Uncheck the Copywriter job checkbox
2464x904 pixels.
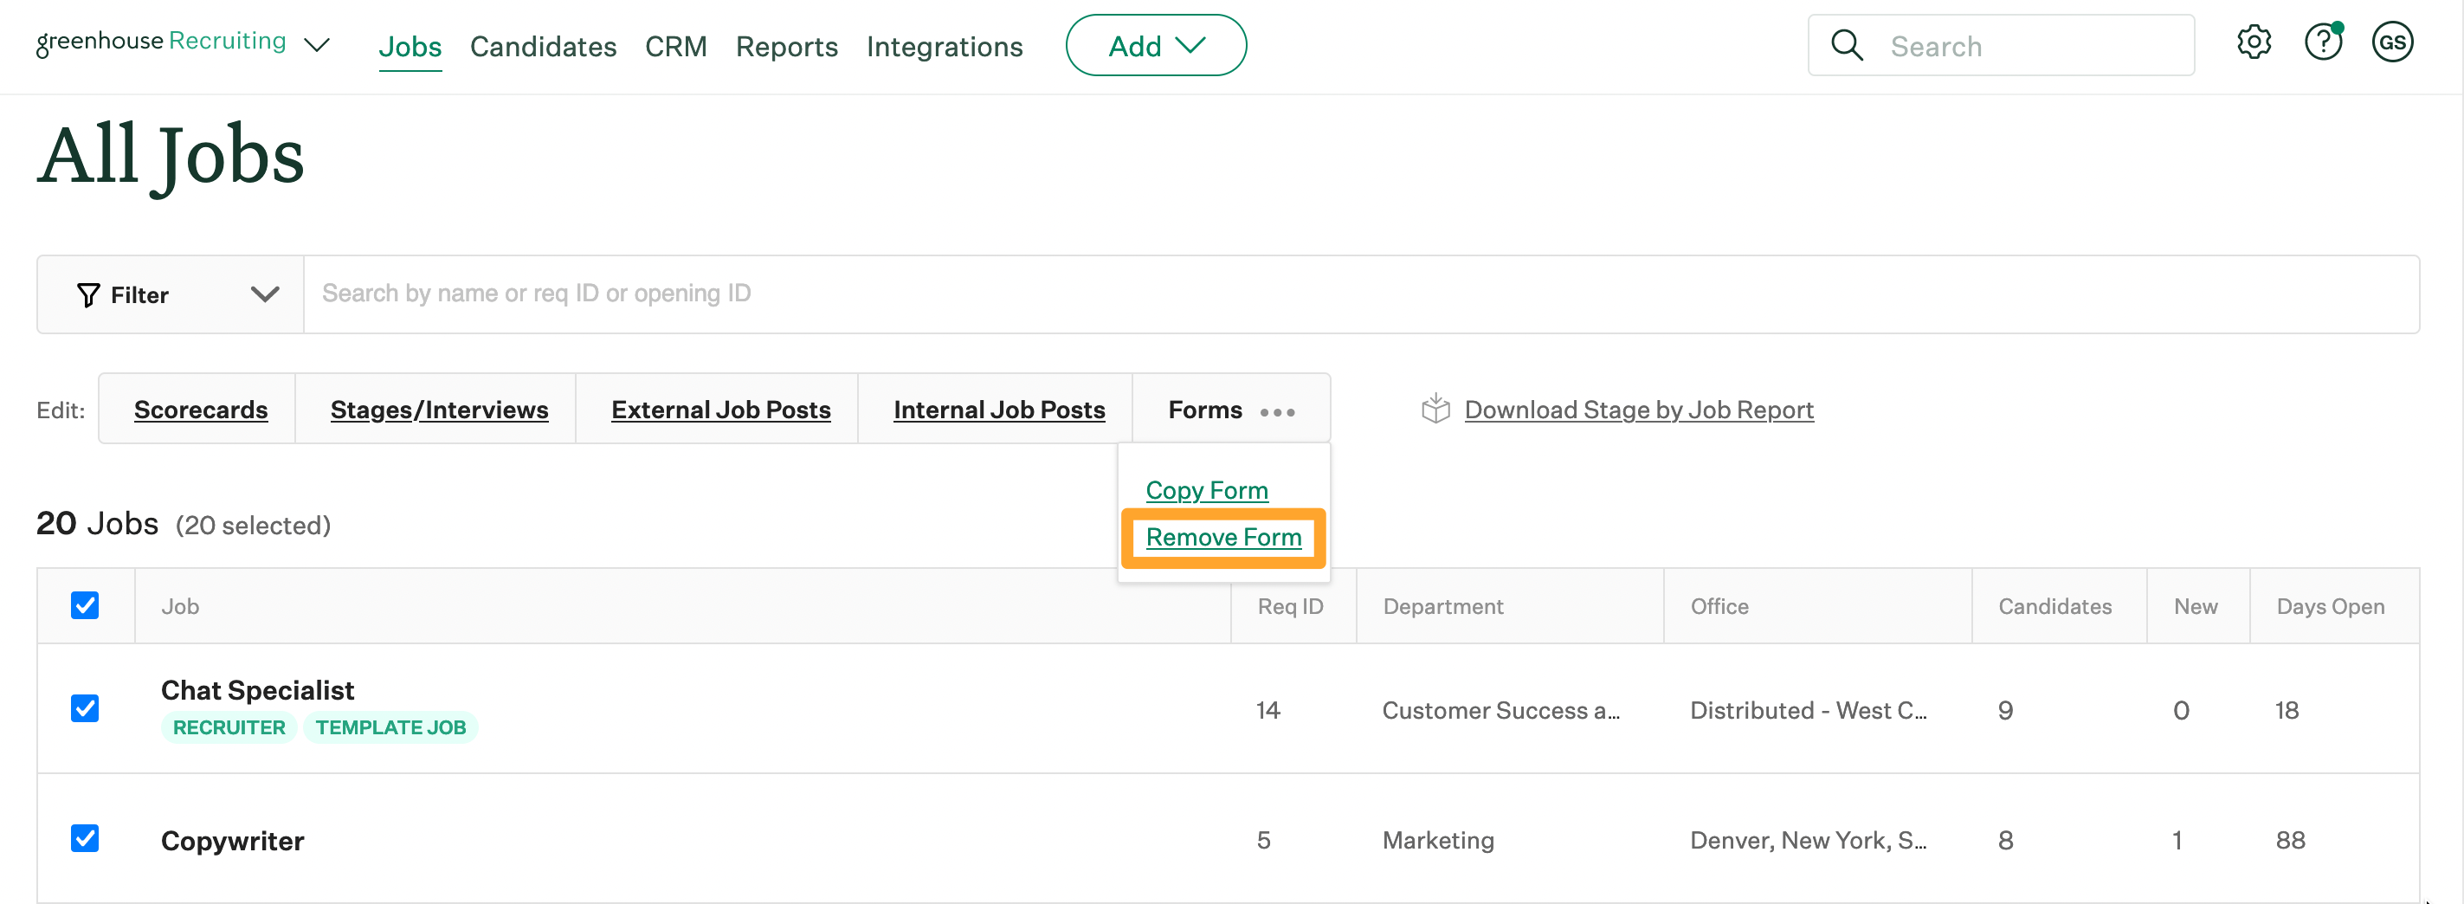pos(85,839)
